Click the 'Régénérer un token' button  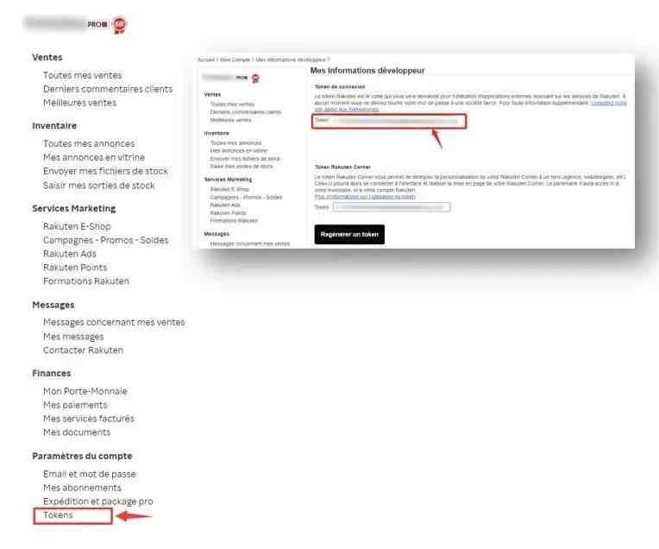coord(349,234)
